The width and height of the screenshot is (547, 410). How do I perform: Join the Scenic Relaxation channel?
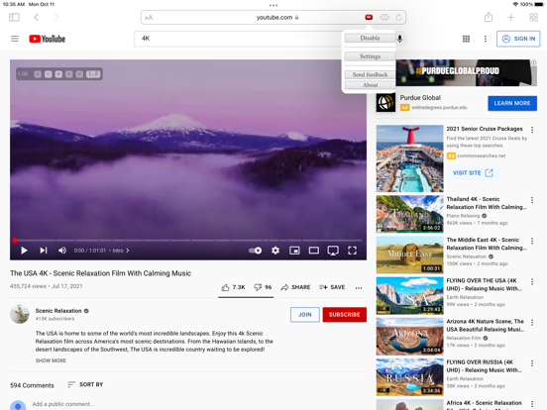pyautogui.click(x=305, y=315)
